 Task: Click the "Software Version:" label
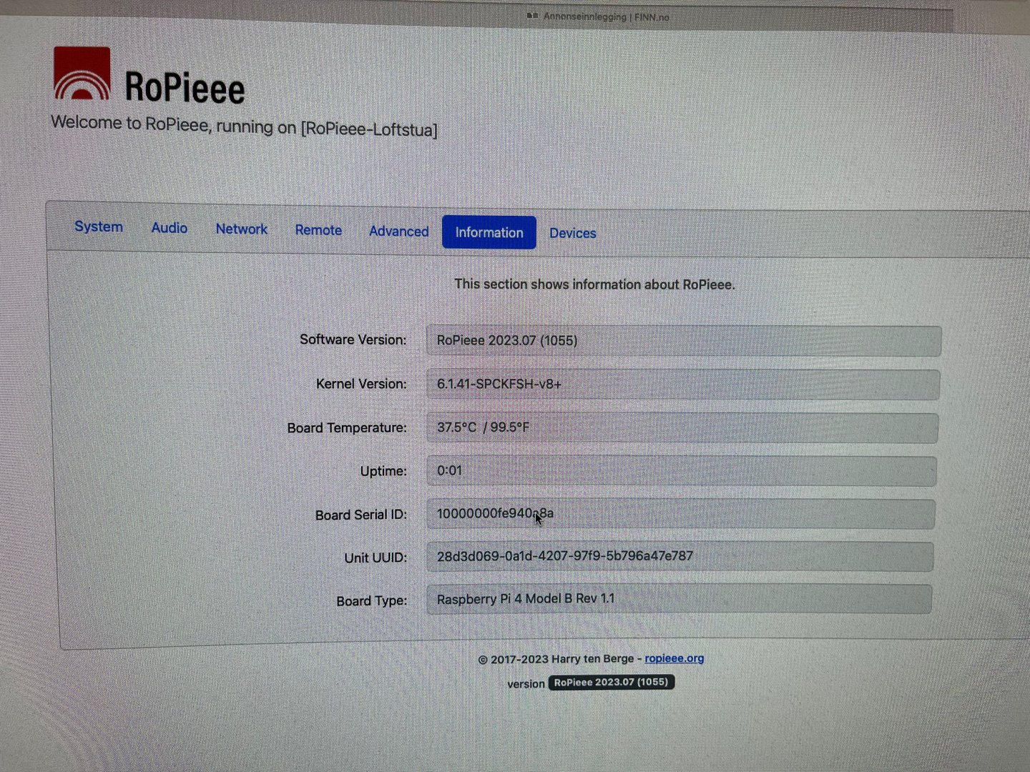353,340
